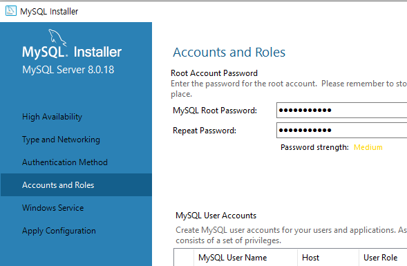Go to the Type and Networking step
Image resolution: width=407 pixels, height=266 pixels.
pyautogui.click(x=61, y=140)
